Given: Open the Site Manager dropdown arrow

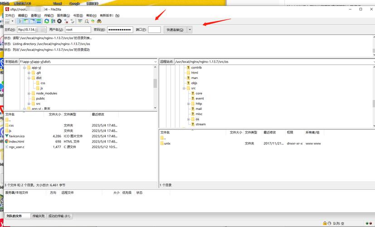Looking at the screenshot, I should click(x=12, y=21).
